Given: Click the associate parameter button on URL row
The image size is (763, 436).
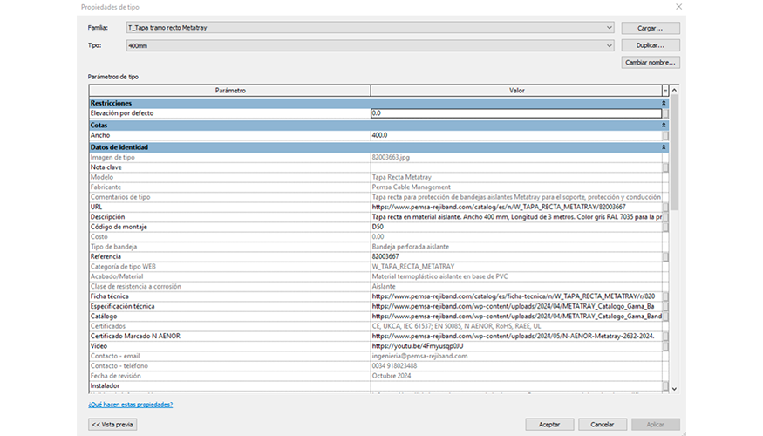Looking at the screenshot, I should (x=665, y=207).
